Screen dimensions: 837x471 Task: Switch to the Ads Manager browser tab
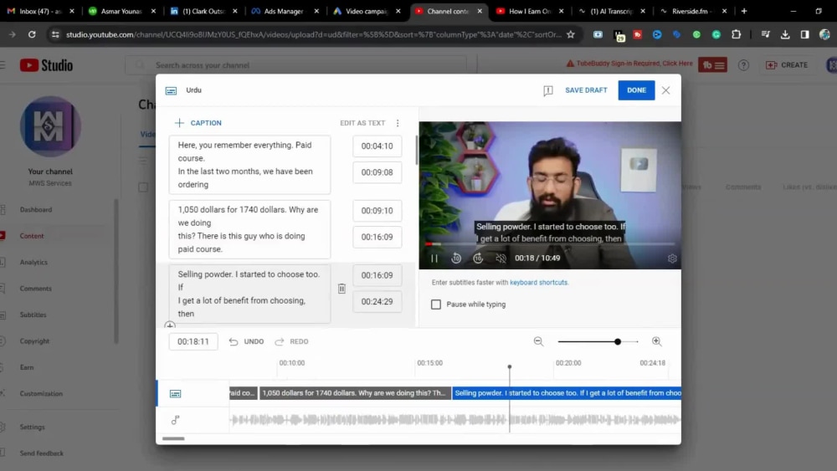tap(284, 11)
